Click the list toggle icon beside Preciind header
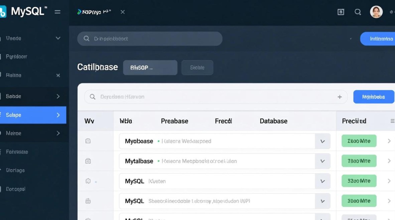Viewport: 395px width, 220px height. point(393,121)
